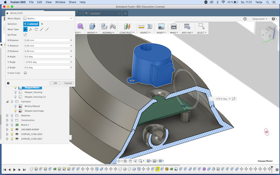This screenshot has height=175, width=280.
Task: Open timeline settings gear icon
Action: pos(277,169)
